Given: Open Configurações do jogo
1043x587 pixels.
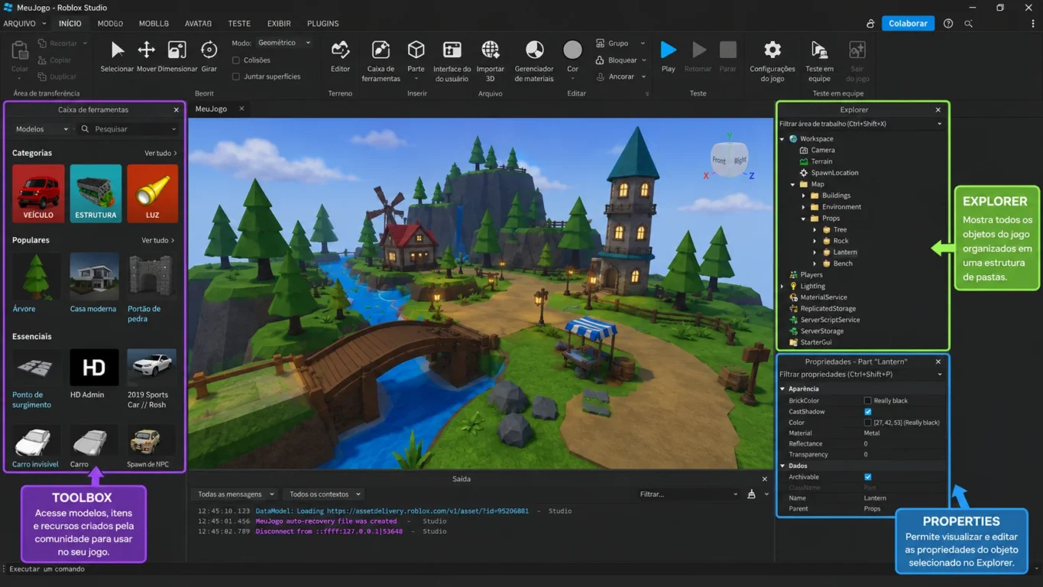Looking at the screenshot, I should [x=773, y=61].
